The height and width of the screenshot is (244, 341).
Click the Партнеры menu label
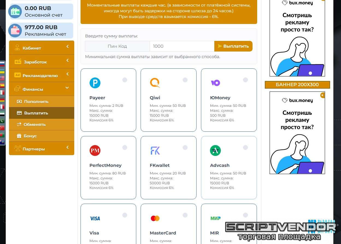[x=34, y=149]
